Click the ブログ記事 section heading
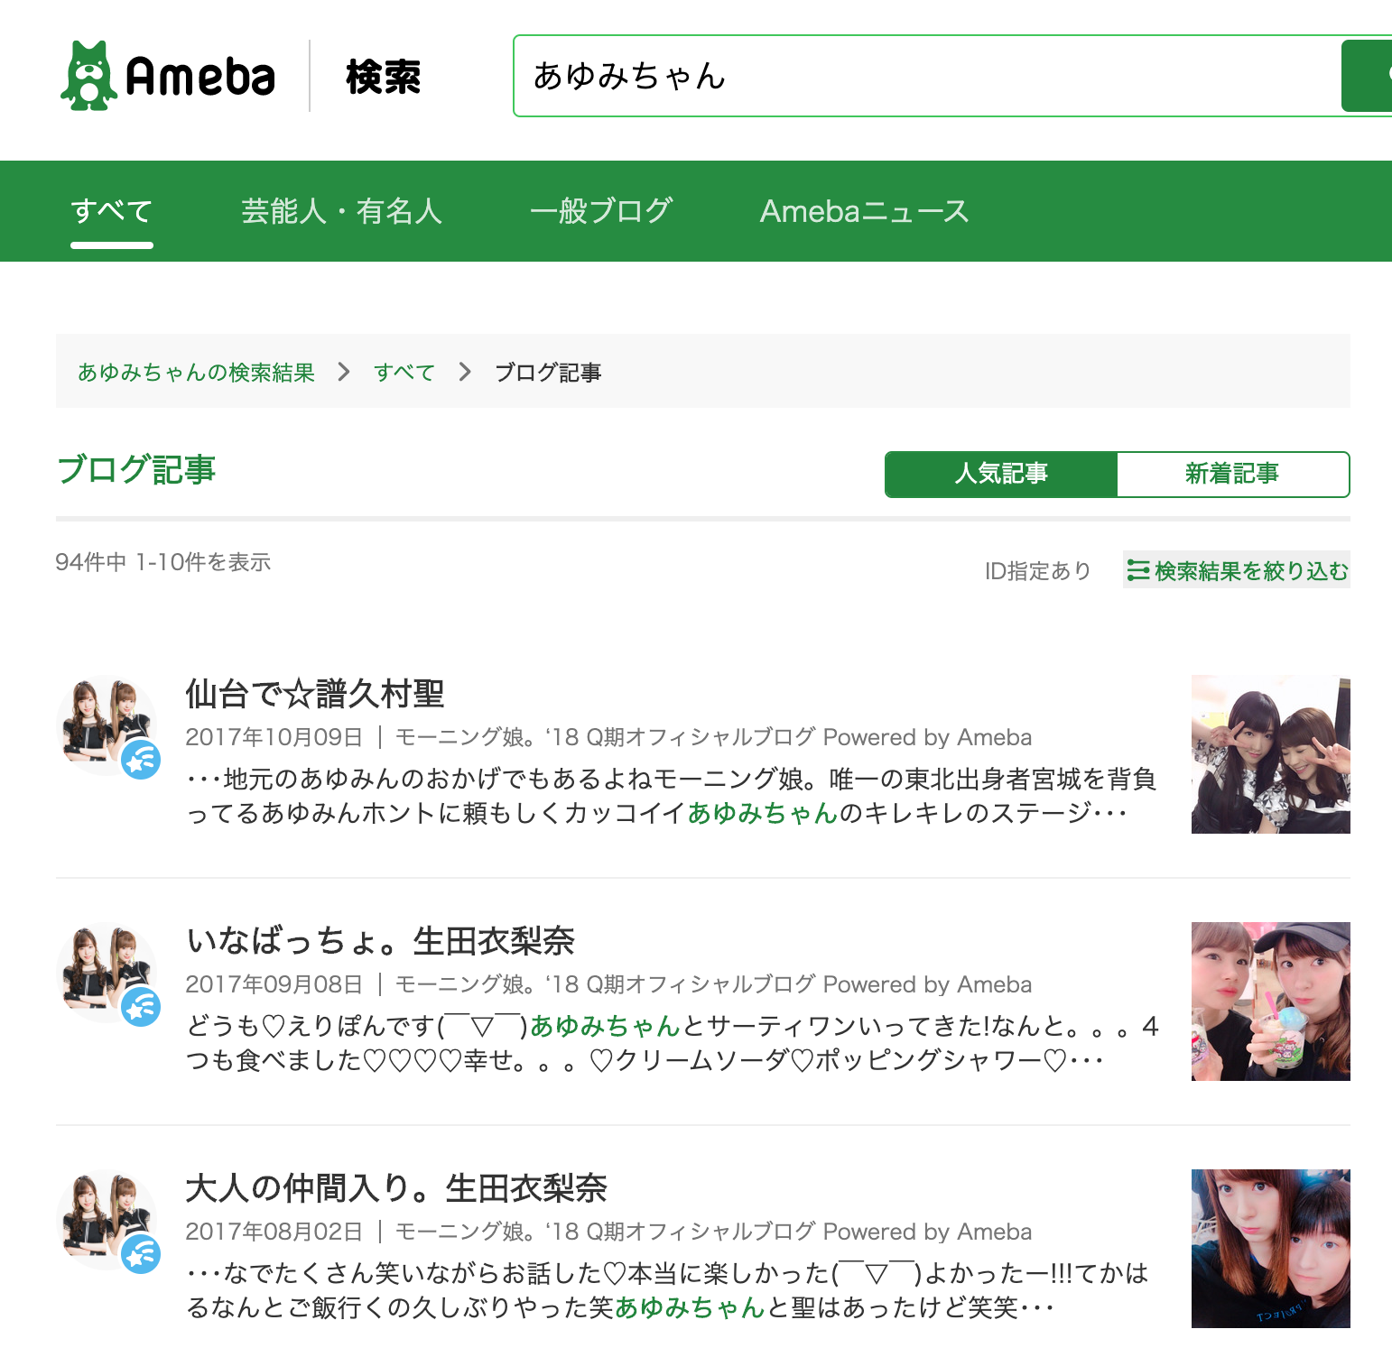Viewport: 1392px width, 1357px height. click(x=136, y=470)
